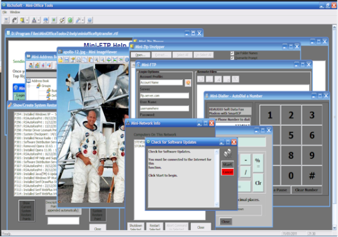
Task: Click account profile icon beside Account Name
Action: (188, 83)
